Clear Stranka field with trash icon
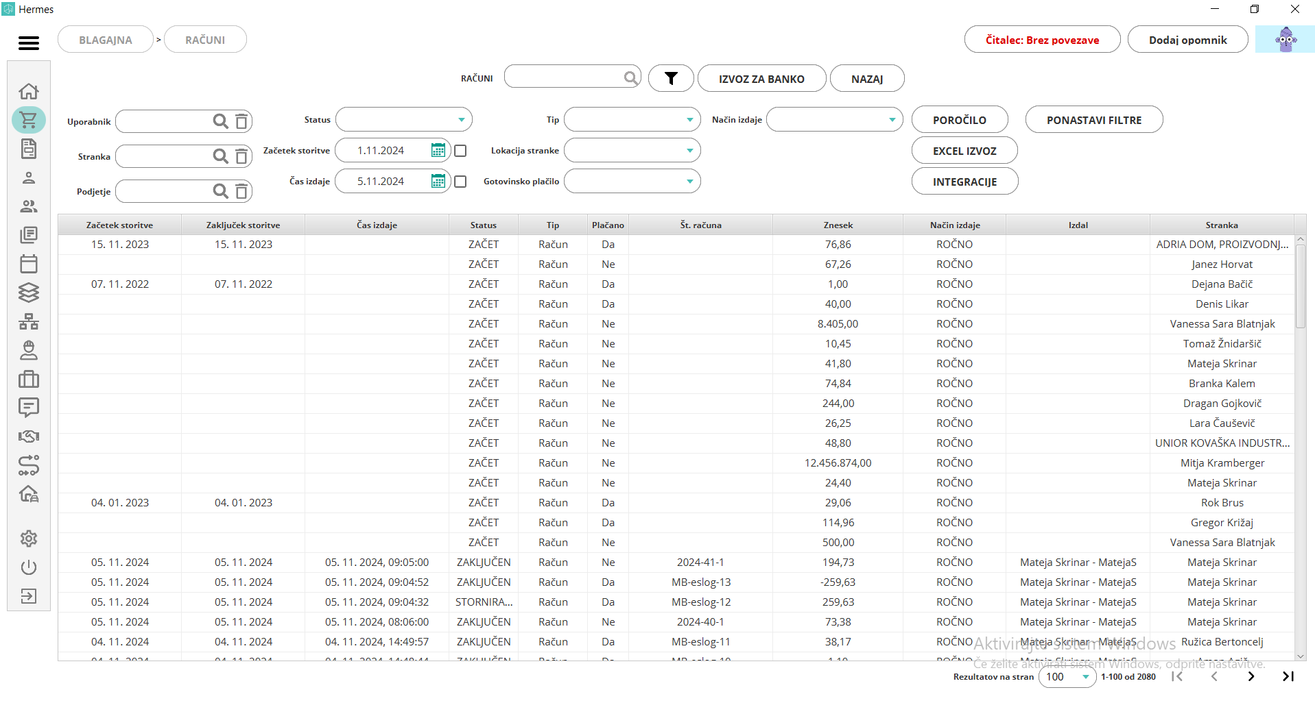Image resolution: width=1315 pixels, height=703 pixels. point(241,156)
